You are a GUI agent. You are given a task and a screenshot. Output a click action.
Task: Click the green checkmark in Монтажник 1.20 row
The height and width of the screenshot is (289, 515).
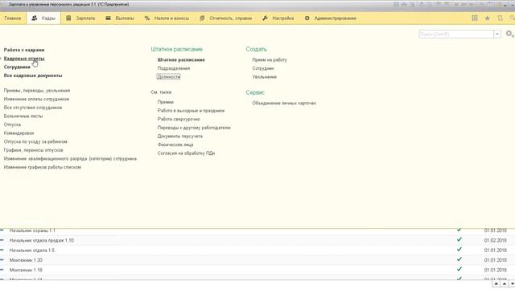click(459, 259)
